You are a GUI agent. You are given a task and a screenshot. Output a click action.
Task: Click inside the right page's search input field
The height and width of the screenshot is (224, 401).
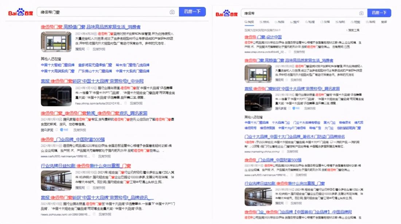tap(299, 13)
